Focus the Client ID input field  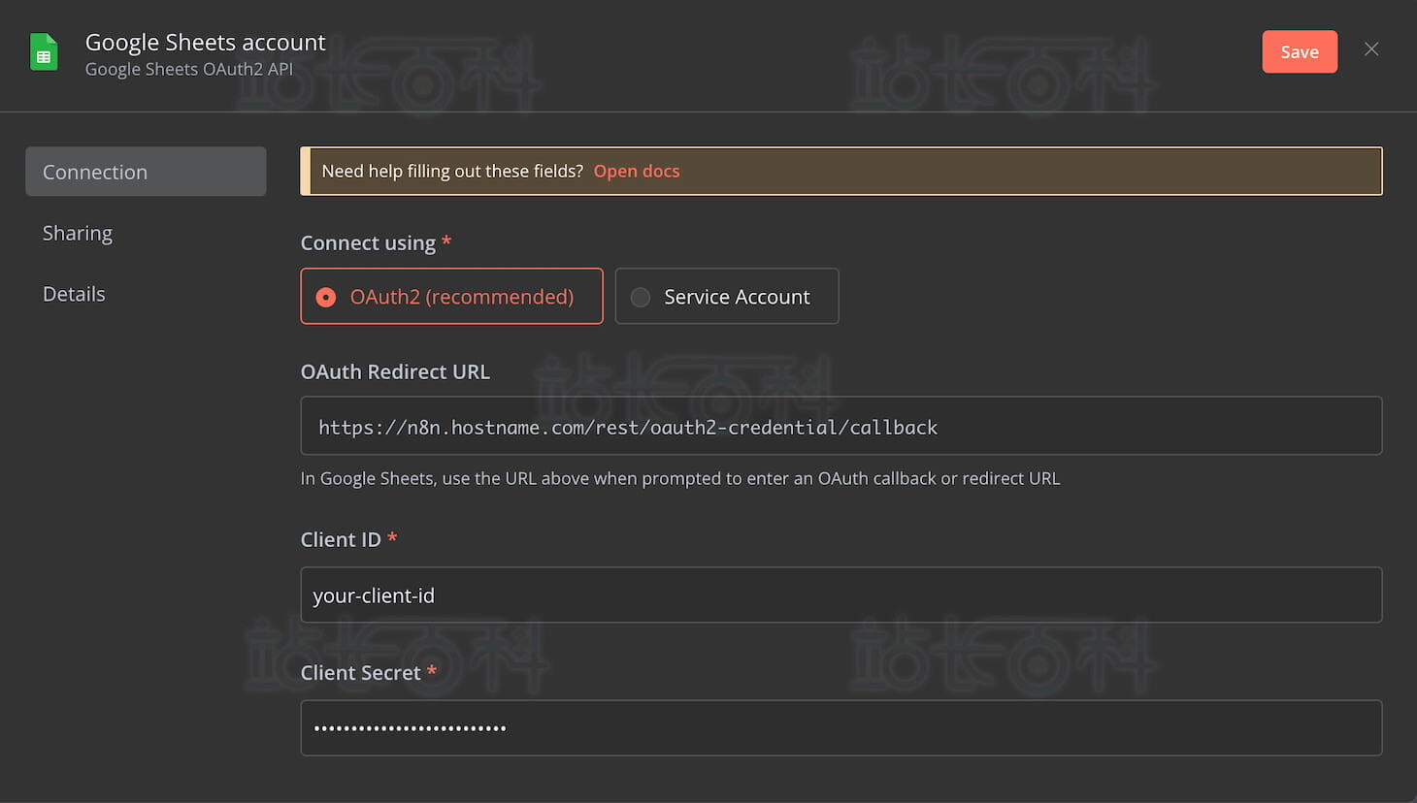841,594
